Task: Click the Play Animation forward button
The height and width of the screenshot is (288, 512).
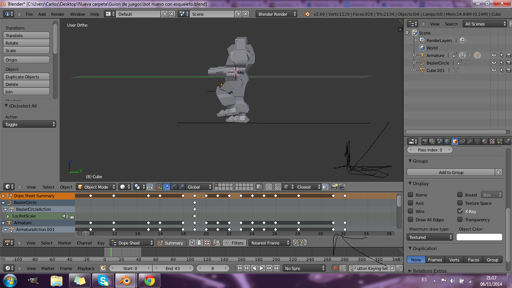Action: click(x=262, y=268)
